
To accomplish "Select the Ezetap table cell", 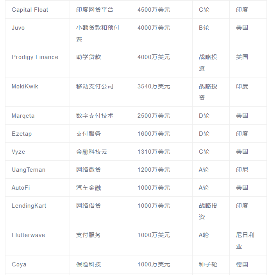I will (x=22, y=134).
